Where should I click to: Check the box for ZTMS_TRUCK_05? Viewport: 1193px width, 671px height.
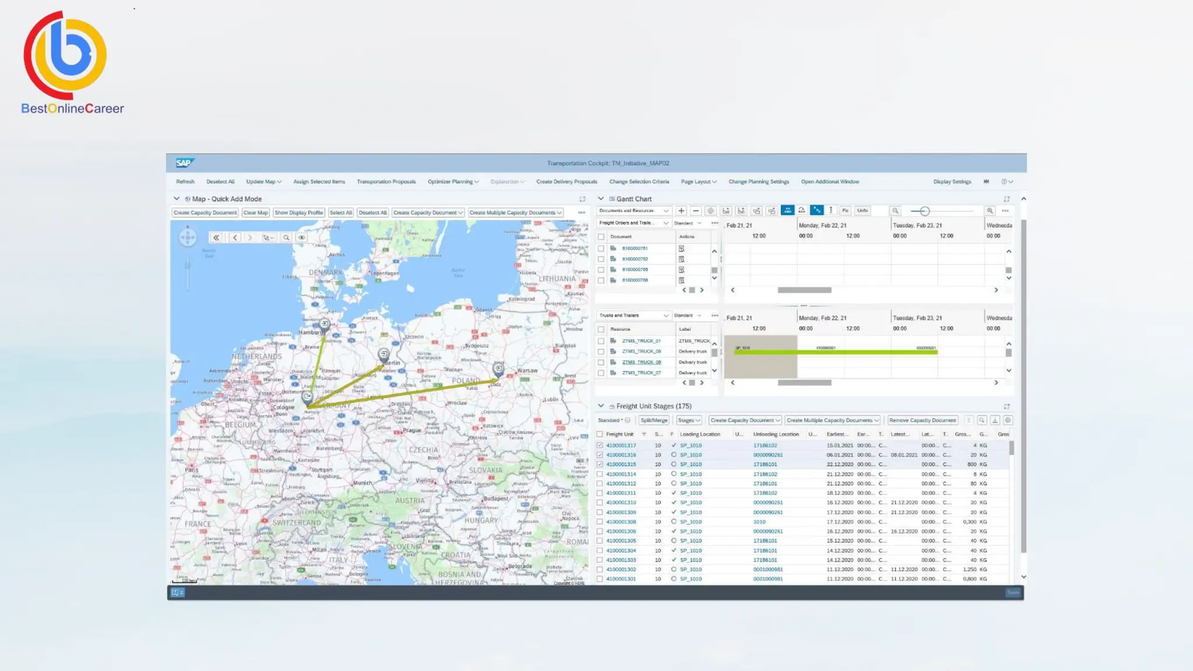601,352
